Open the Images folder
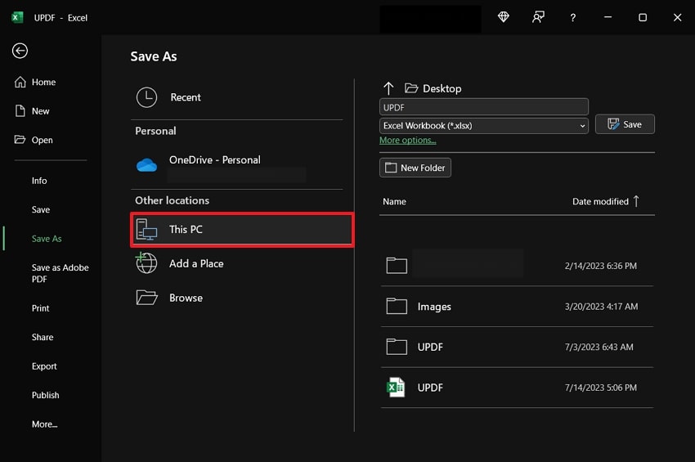The height and width of the screenshot is (462, 695). [433, 307]
